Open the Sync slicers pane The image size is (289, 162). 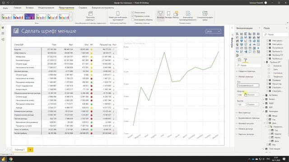tap(205, 16)
